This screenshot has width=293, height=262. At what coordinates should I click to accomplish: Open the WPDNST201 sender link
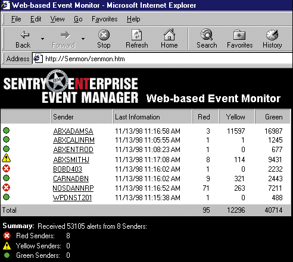[72, 198]
